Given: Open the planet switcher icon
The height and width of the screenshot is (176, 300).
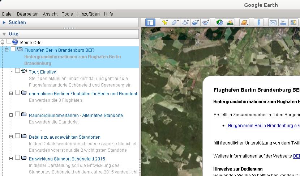Looking at the screenshot, I should pyautogui.click(x=244, y=22).
